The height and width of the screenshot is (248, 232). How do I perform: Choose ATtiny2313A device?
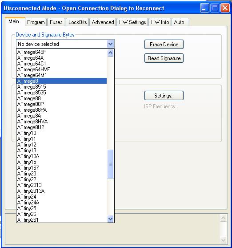point(62,191)
